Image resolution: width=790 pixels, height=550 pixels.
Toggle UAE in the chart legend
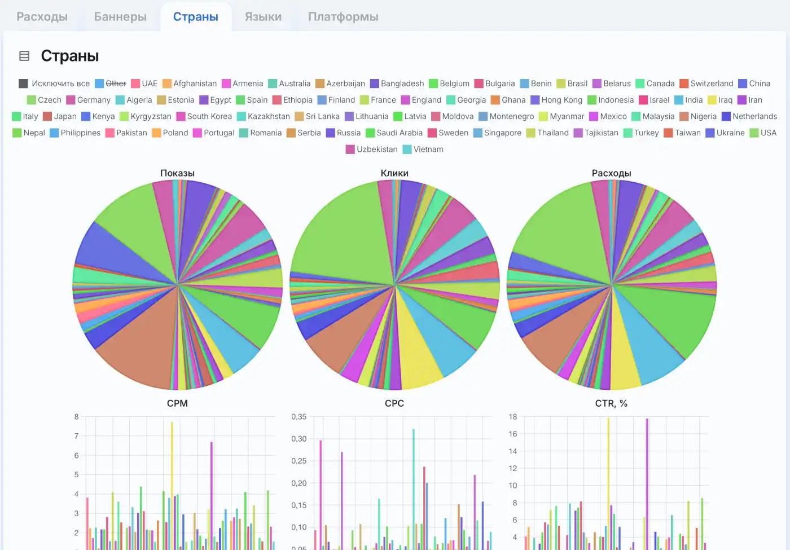pos(144,83)
